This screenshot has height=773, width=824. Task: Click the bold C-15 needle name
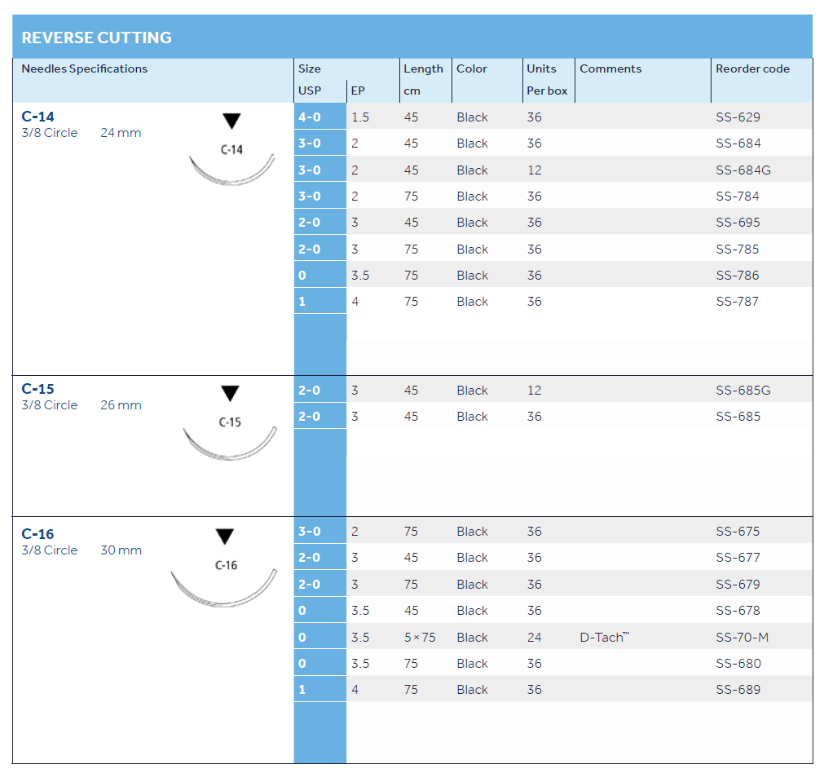[37, 389]
